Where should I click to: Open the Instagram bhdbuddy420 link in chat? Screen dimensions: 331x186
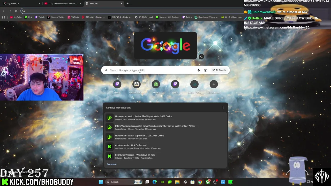[x=277, y=27]
